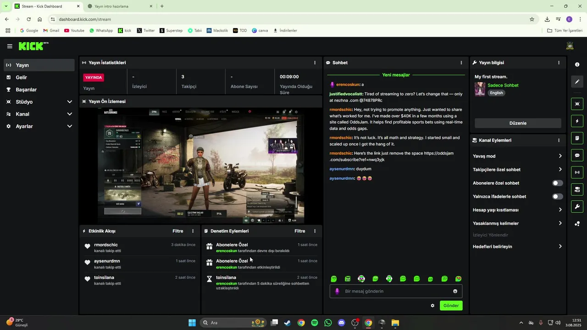Click the browser address bar
587x330 pixels.
pos(293,19)
